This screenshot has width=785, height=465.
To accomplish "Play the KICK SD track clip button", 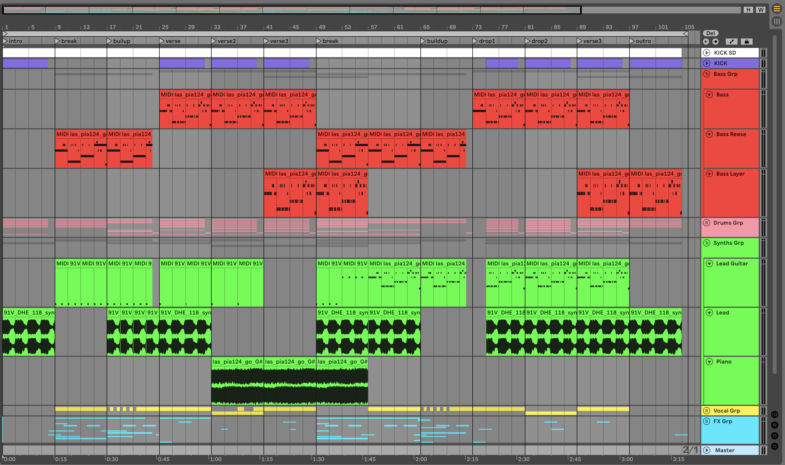I will [x=707, y=53].
